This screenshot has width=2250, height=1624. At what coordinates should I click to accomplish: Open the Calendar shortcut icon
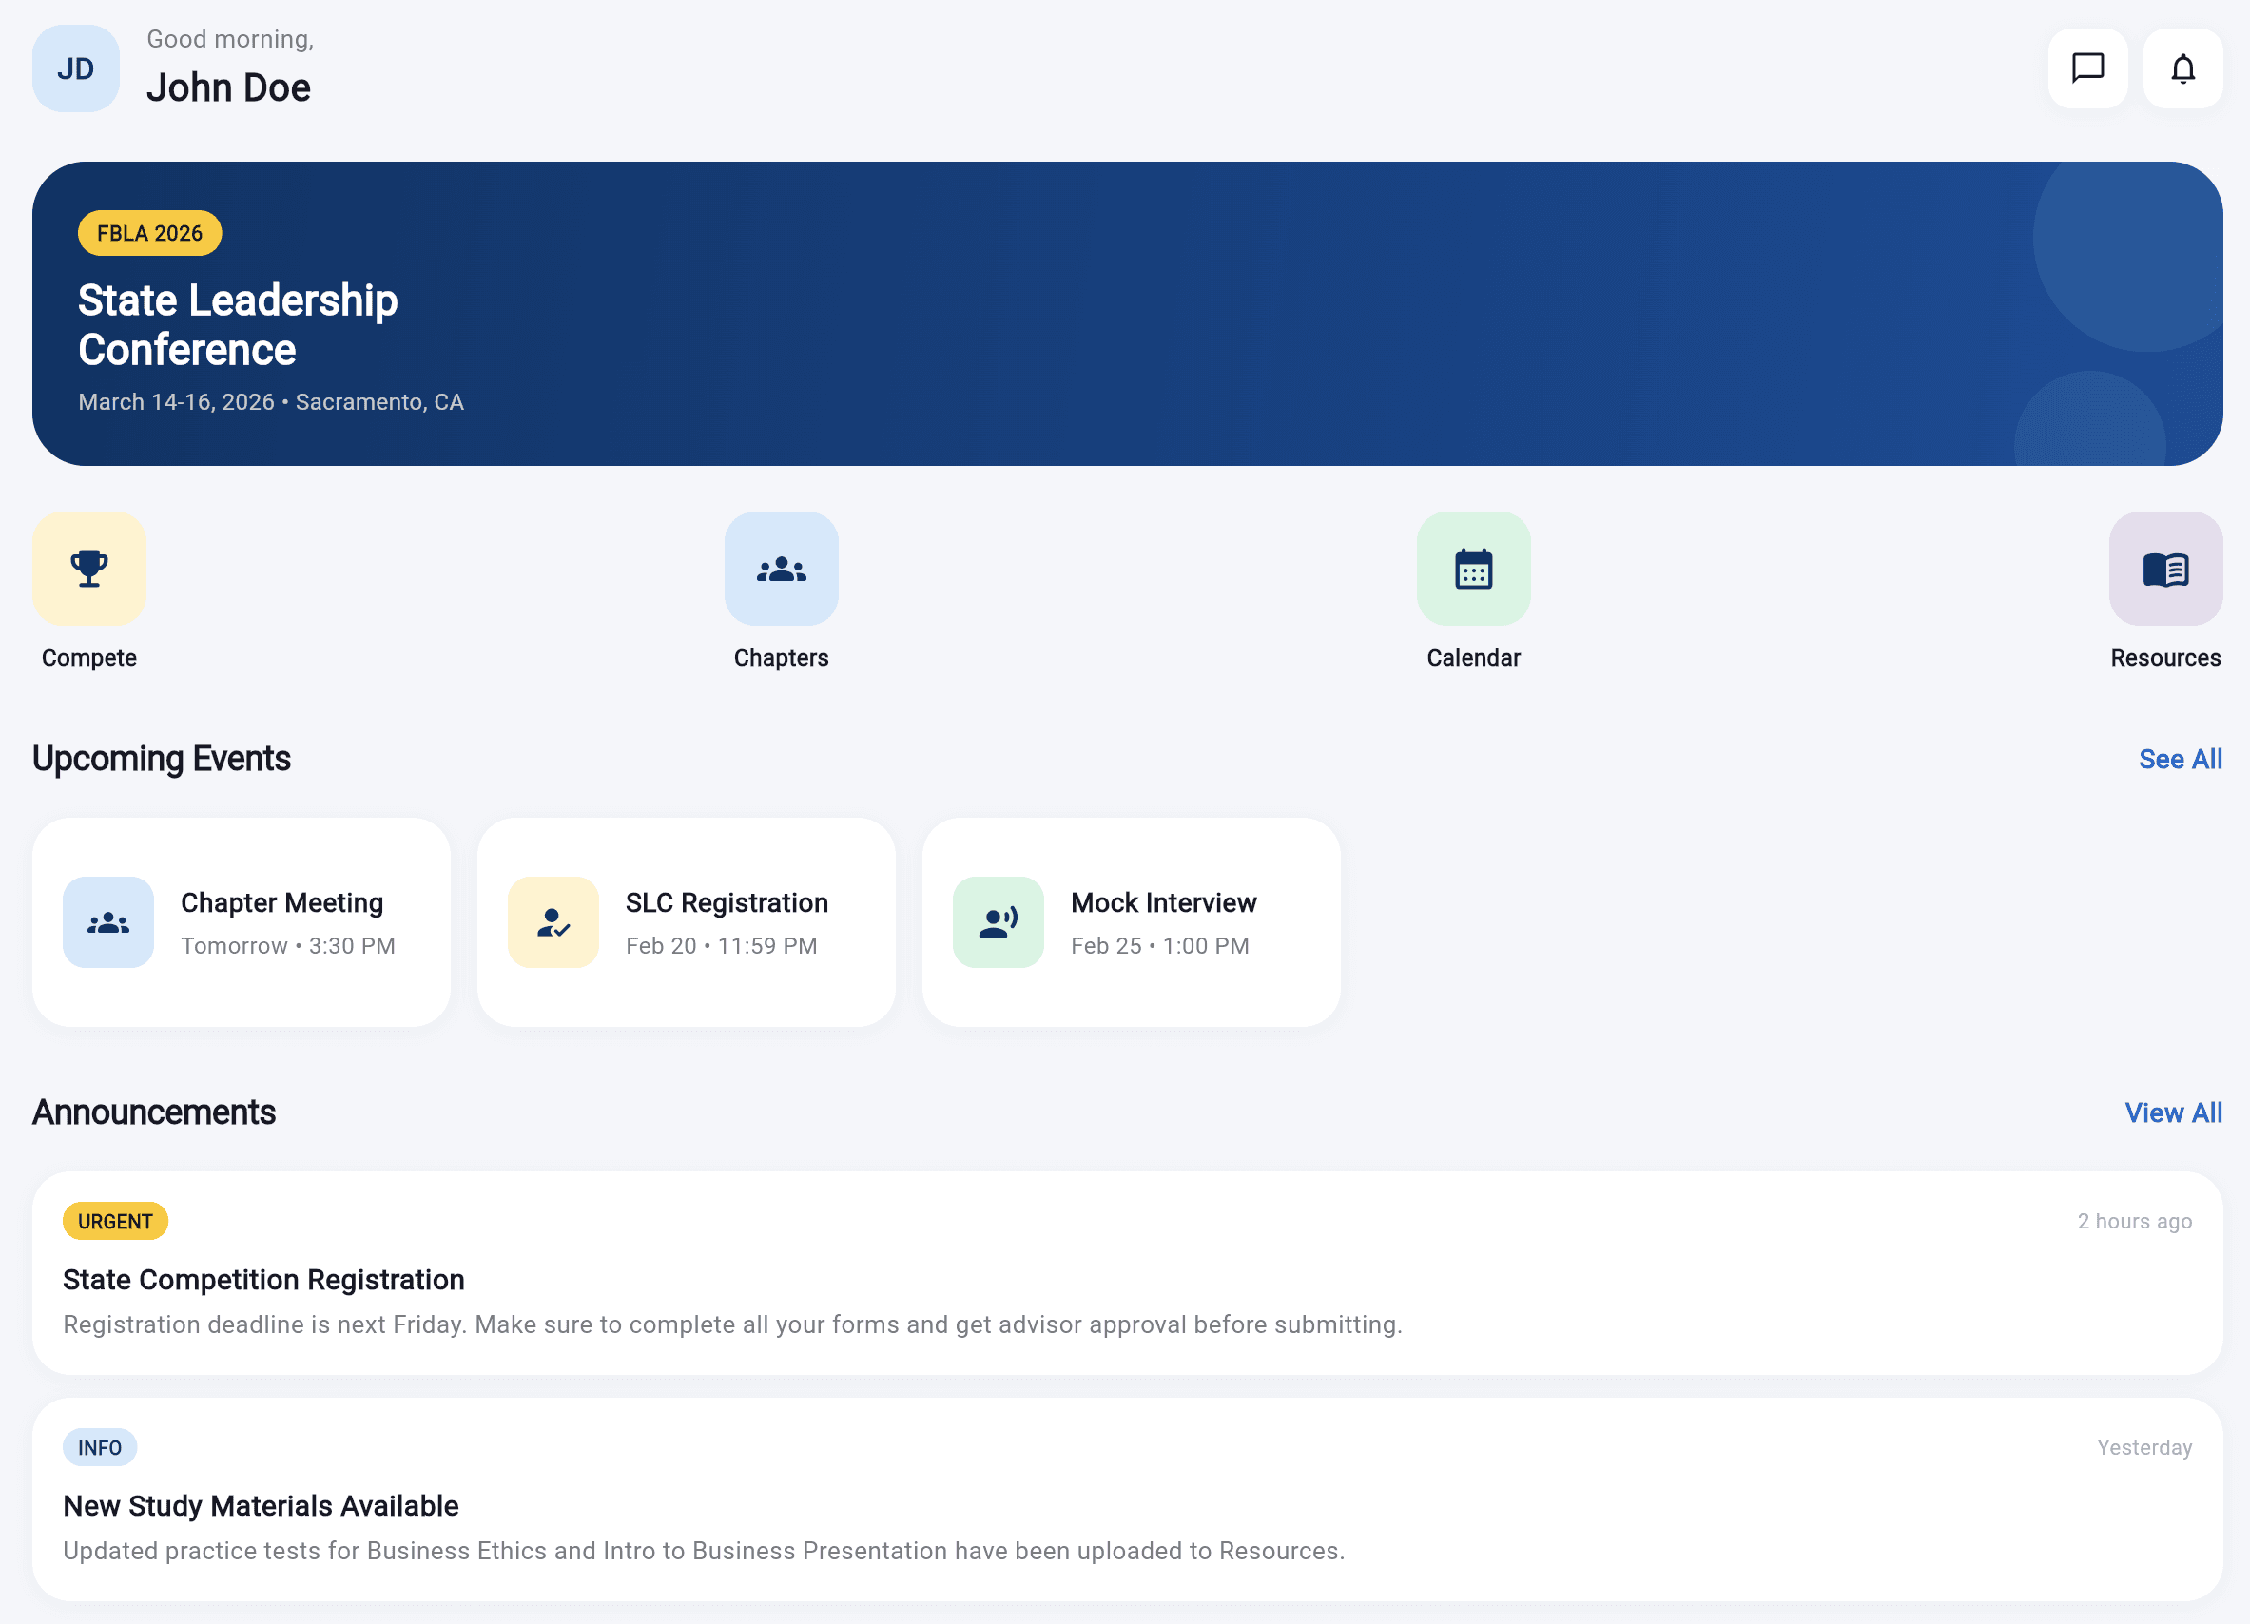[1473, 569]
